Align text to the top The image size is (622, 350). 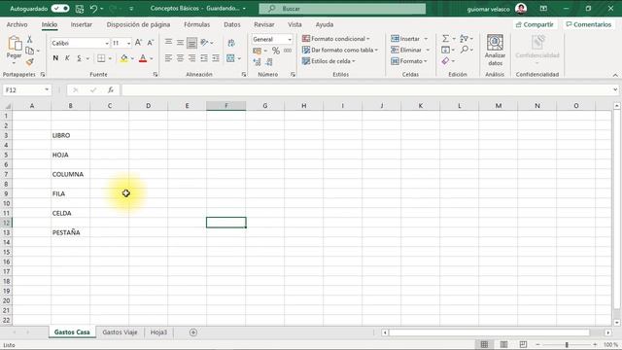(168, 42)
